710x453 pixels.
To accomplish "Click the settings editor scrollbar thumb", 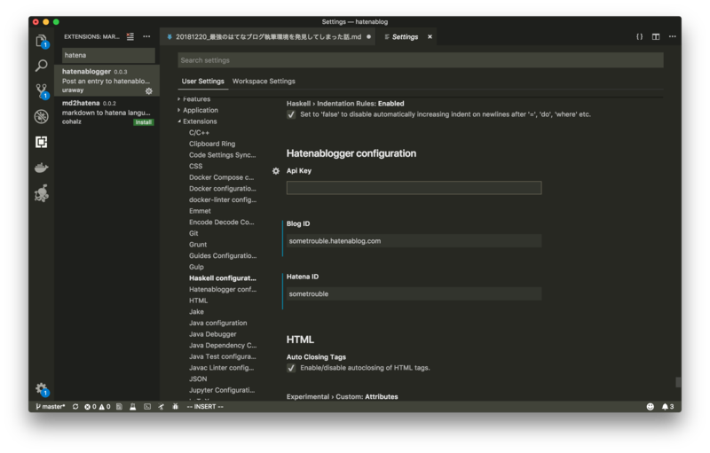I will click(678, 382).
